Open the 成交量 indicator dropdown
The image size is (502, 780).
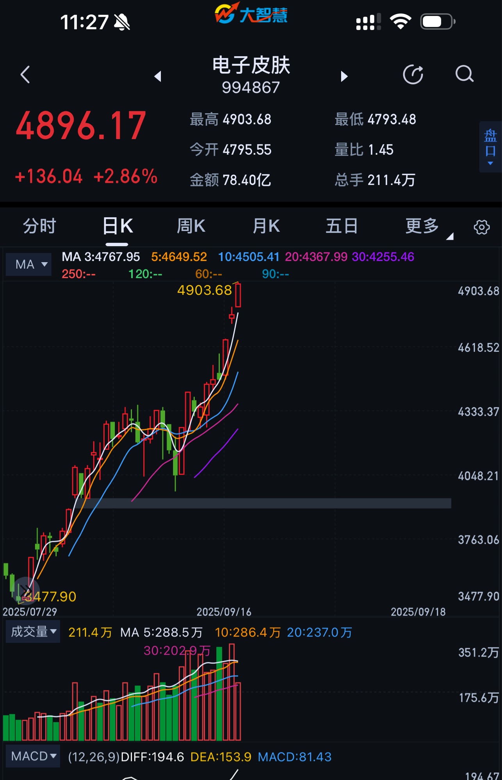pos(33,631)
